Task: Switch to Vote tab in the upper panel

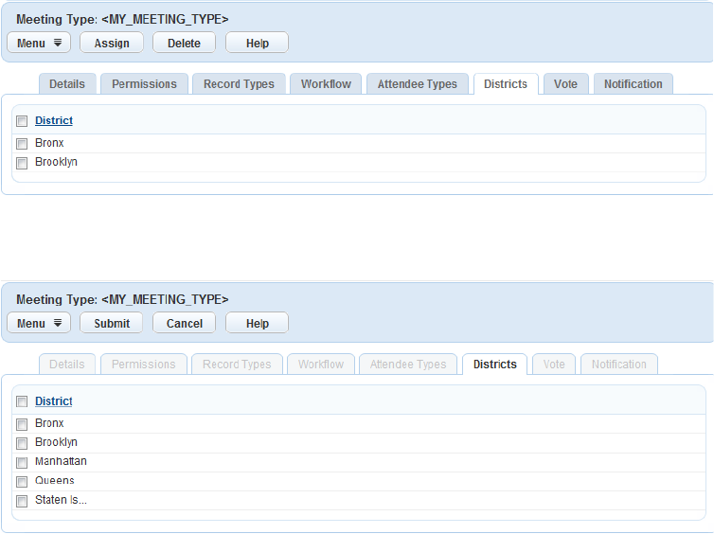Action: [x=566, y=84]
